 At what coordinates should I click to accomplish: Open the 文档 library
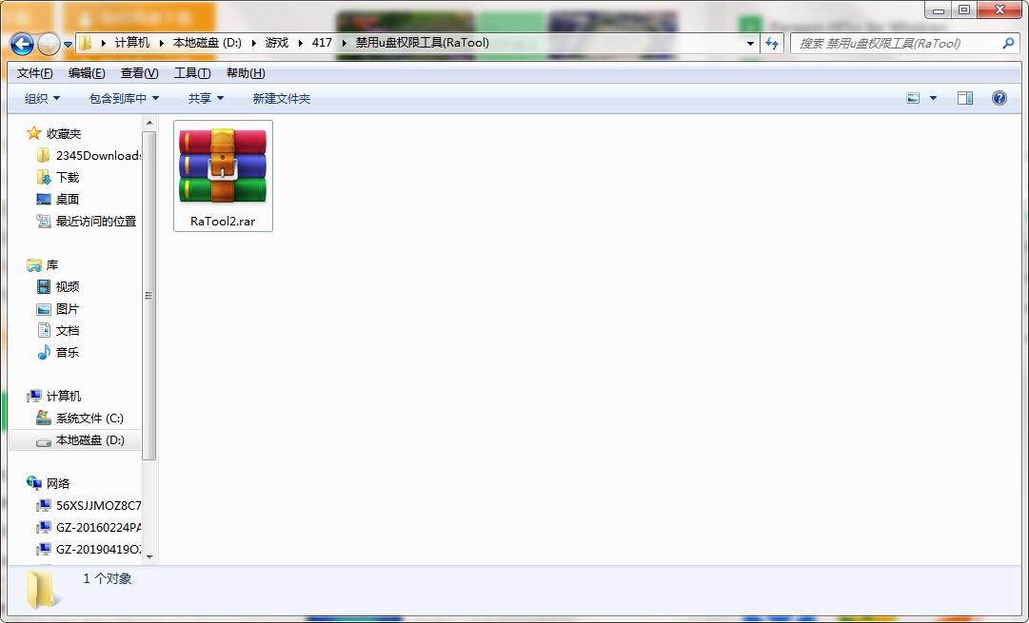coord(58,330)
